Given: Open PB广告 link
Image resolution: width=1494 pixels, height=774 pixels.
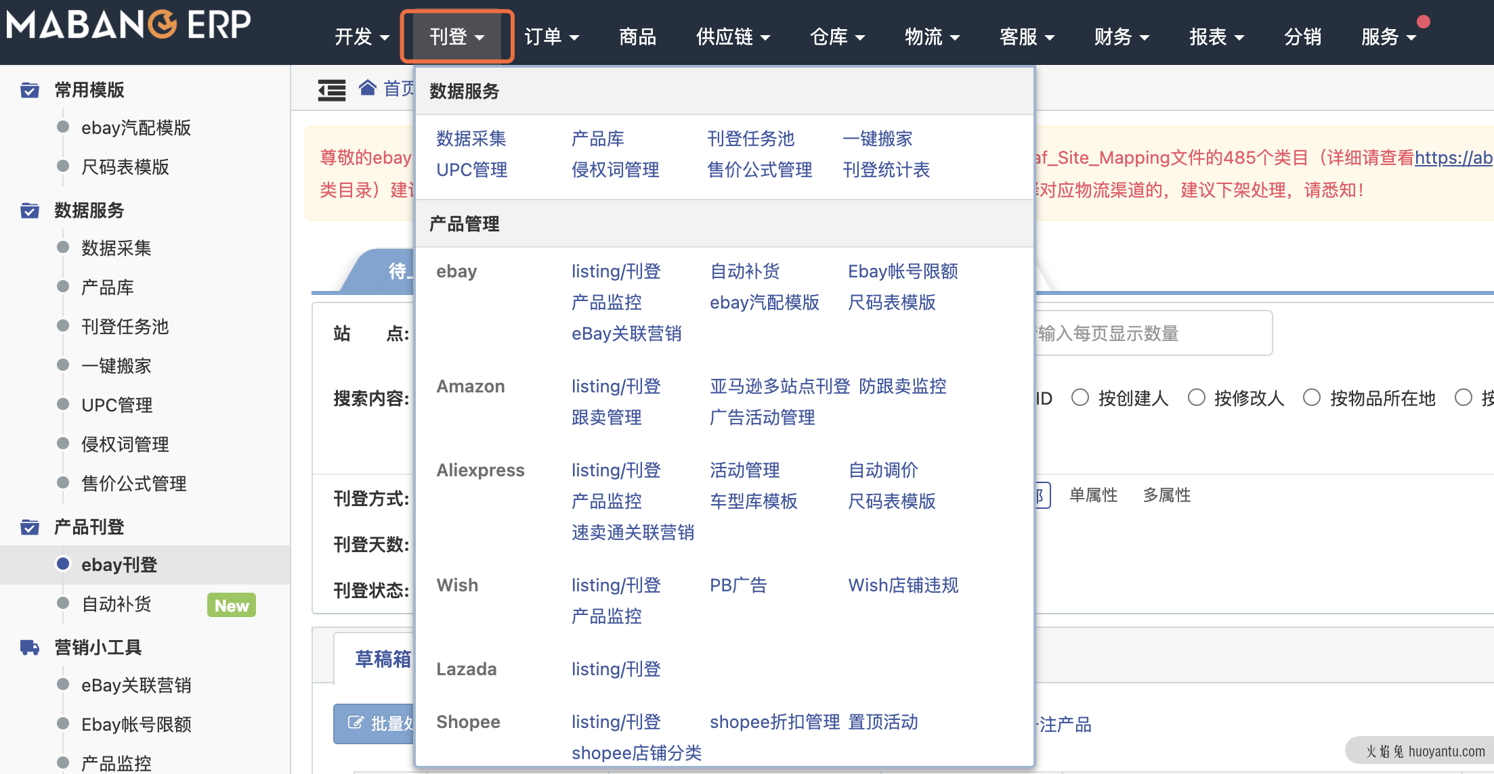Looking at the screenshot, I should click(x=738, y=585).
